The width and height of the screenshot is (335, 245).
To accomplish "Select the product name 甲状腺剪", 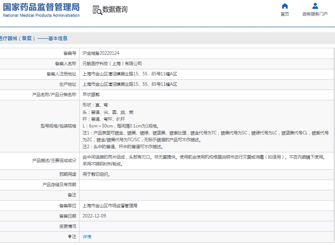I will coord(91,94).
